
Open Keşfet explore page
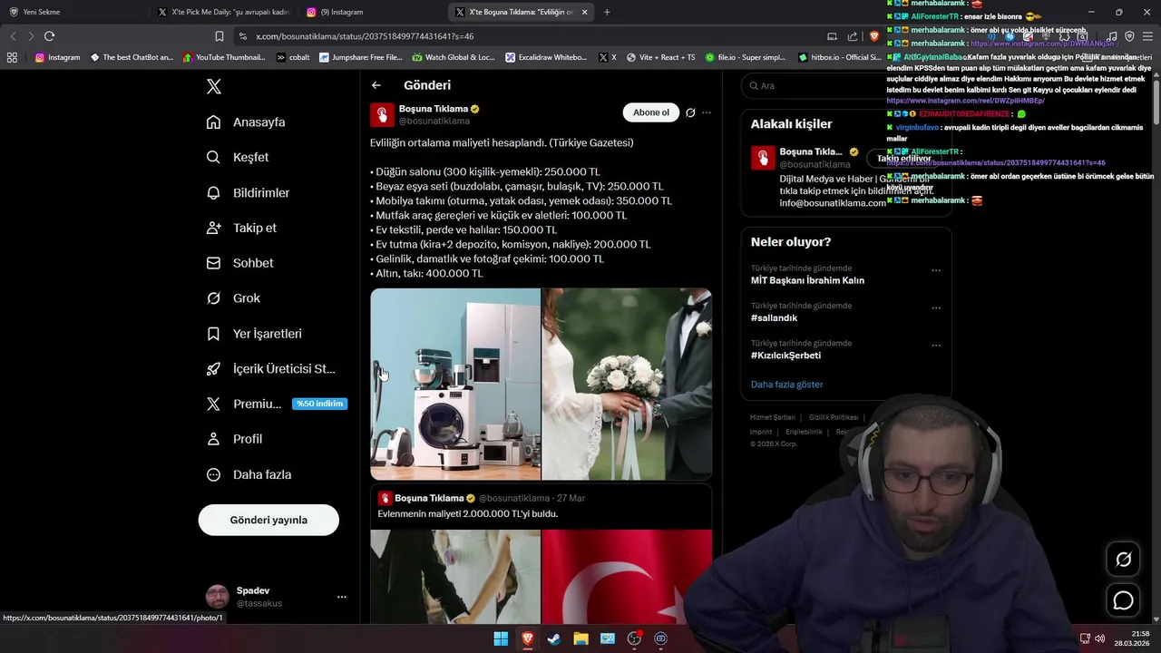(238, 157)
